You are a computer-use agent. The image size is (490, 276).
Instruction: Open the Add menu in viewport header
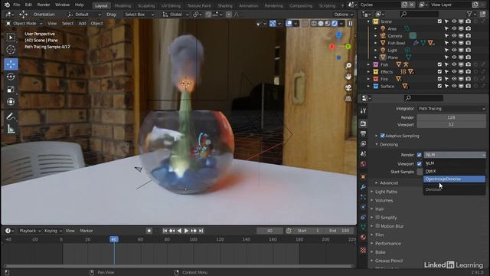82,24
